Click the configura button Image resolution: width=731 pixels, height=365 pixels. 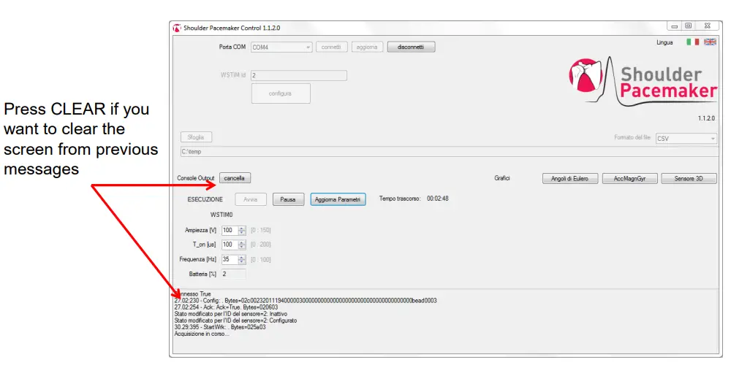(281, 93)
